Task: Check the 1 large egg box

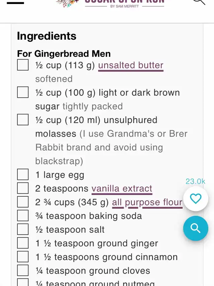Action: pyautogui.click(x=23, y=174)
